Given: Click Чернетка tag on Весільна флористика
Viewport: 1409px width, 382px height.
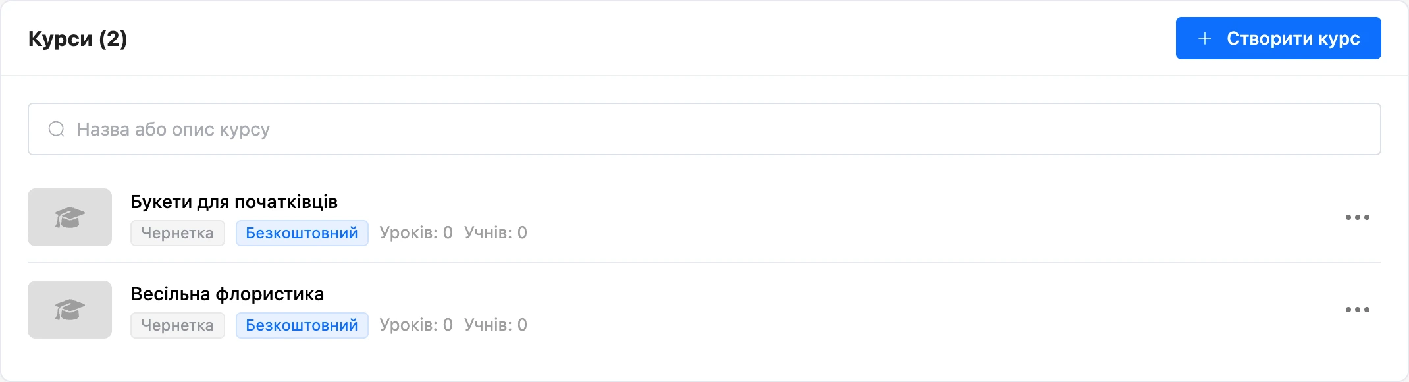Looking at the screenshot, I should point(178,325).
